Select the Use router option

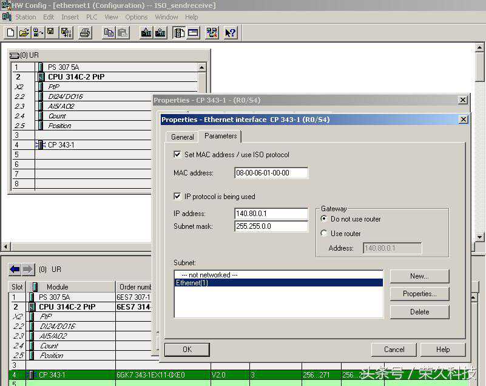(323, 234)
